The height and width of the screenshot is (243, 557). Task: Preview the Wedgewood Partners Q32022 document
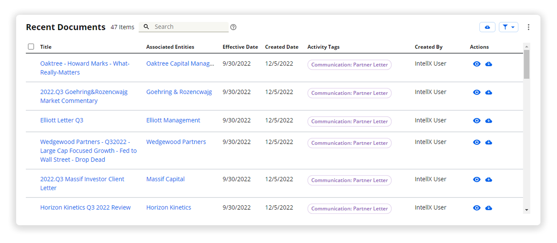point(477,142)
